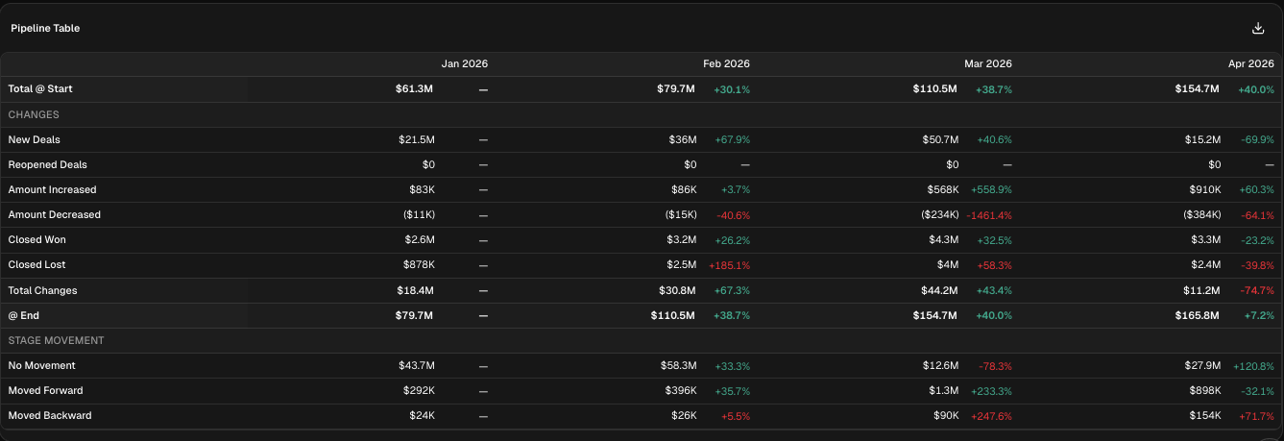Viewport: 1284px width, 441px height.
Task: Click the download icon in Pipeline Table header
Action: (1258, 28)
